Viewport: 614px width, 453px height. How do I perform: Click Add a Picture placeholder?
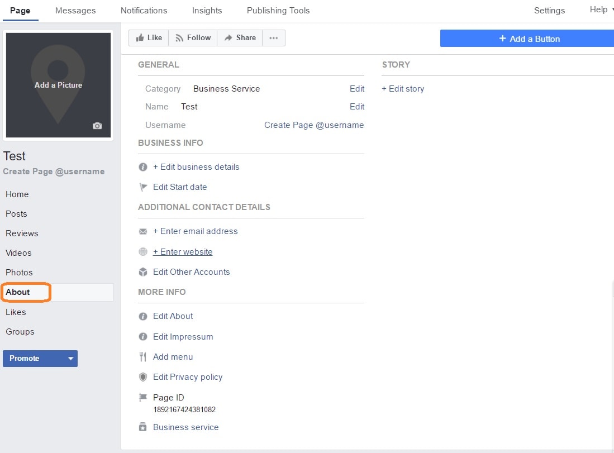pyautogui.click(x=58, y=85)
